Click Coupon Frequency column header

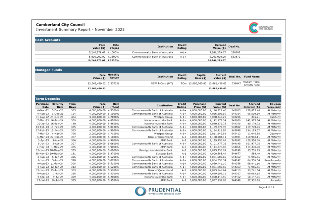[273, 105]
